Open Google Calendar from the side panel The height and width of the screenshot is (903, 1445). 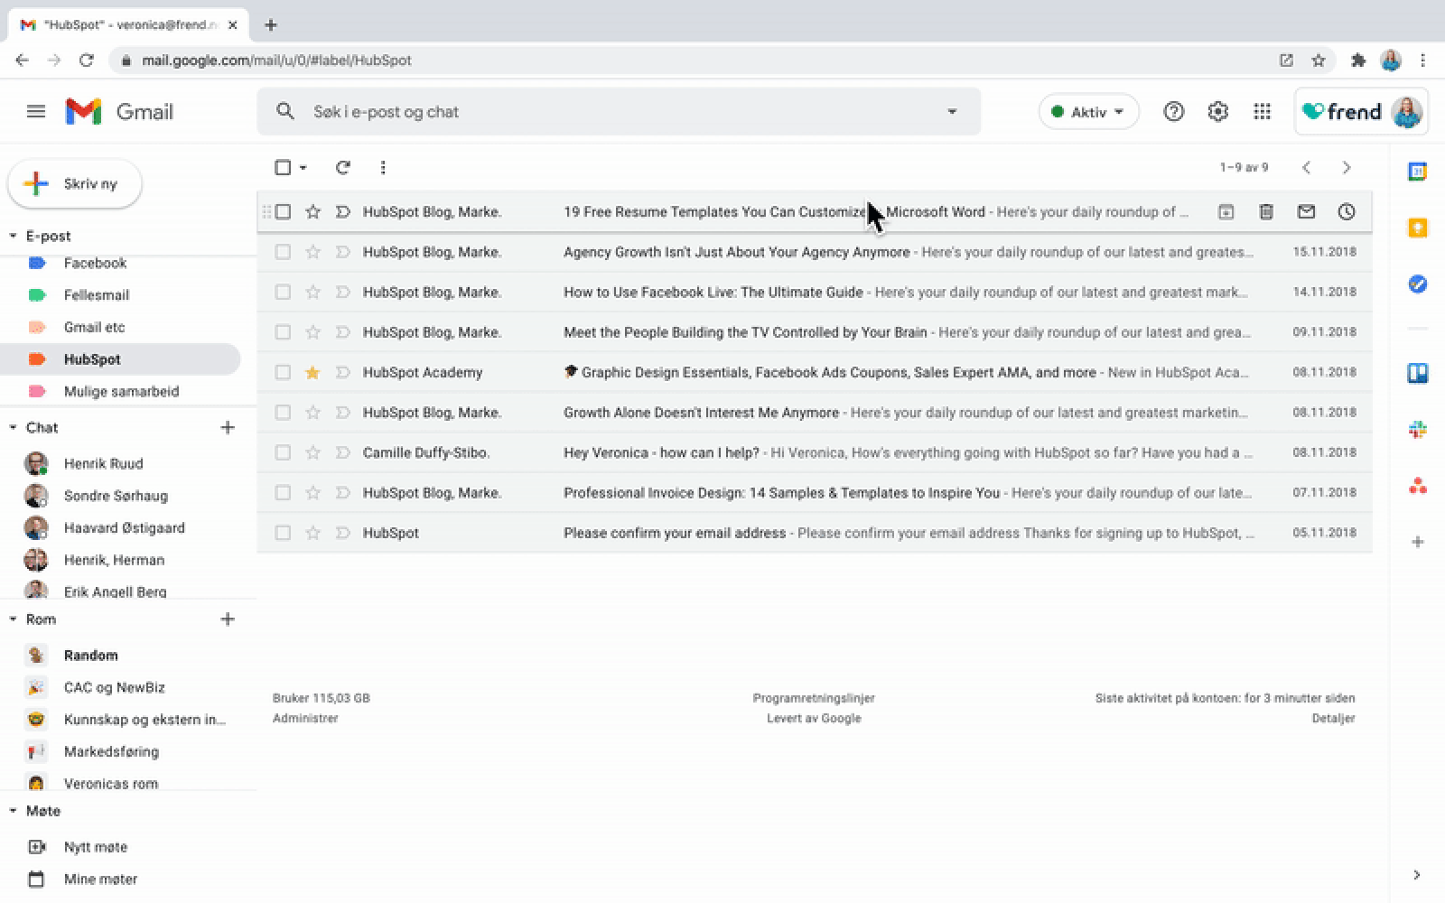1418,172
